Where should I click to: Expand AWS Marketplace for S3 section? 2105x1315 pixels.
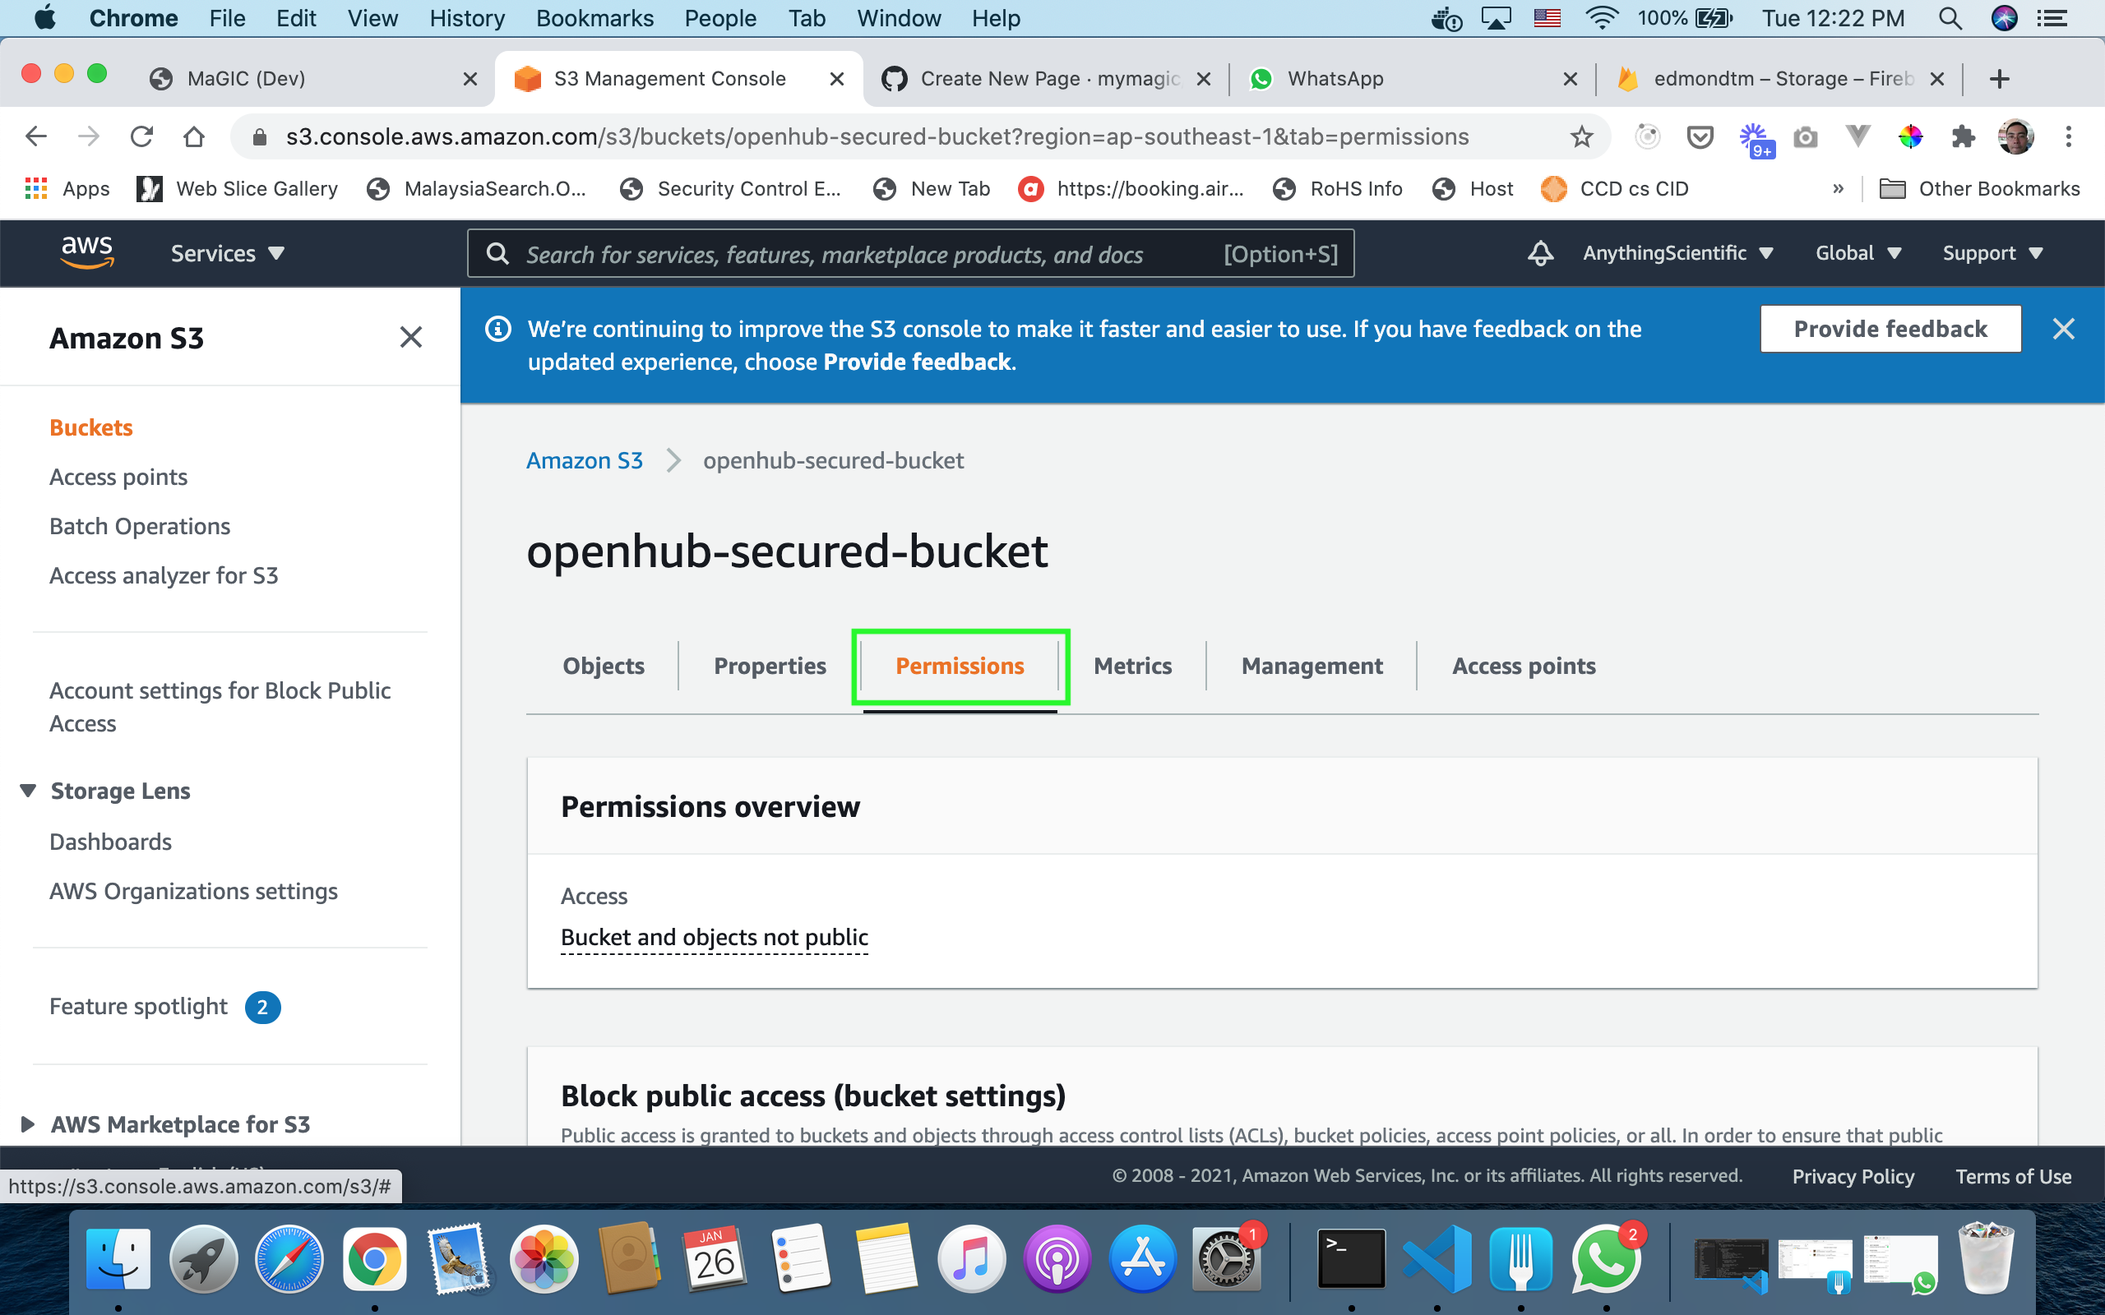28,1124
